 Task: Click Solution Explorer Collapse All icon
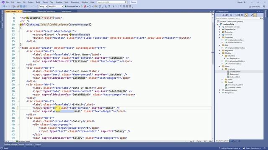point(239,15)
